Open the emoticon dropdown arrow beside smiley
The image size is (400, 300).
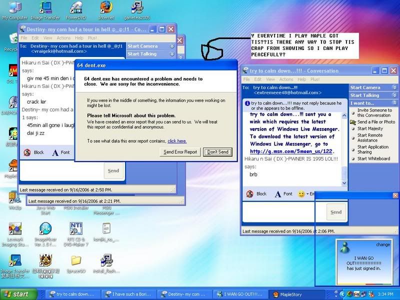(308, 194)
